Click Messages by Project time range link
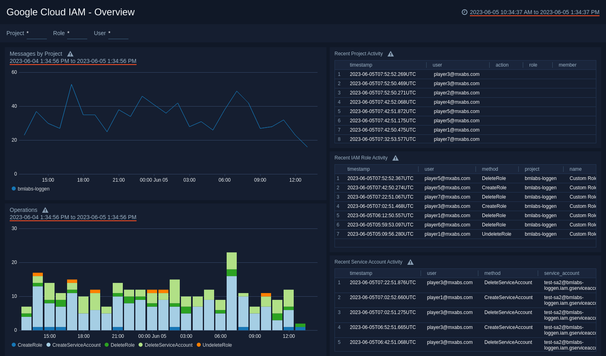This screenshot has width=606, height=356. point(73,61)
